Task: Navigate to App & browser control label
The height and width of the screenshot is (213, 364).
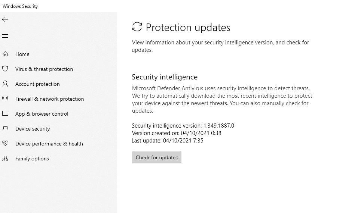Action: pos(42,114)
